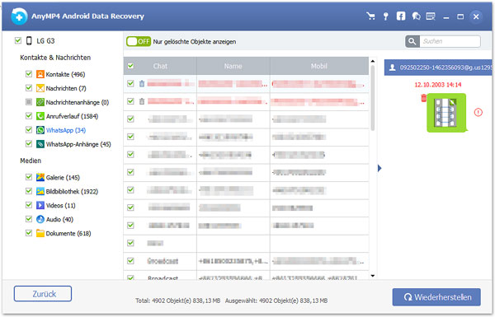Open the shopping cart purchase icon
This screenshot has height=317, width=495.
point(370,16)
